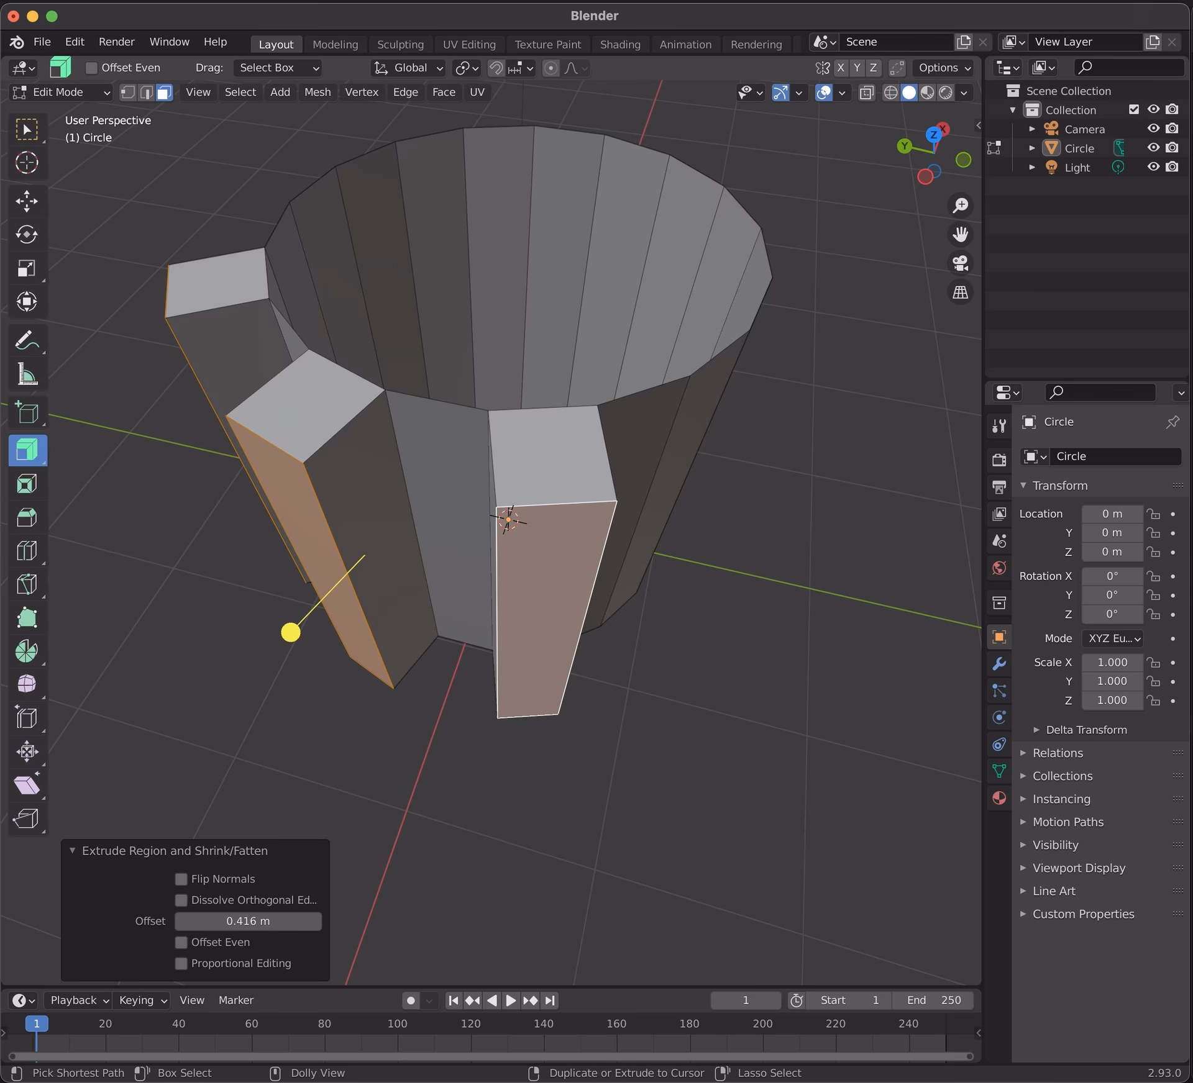
Task: Click the End frame 250 field
Action: pos(933,1000)
